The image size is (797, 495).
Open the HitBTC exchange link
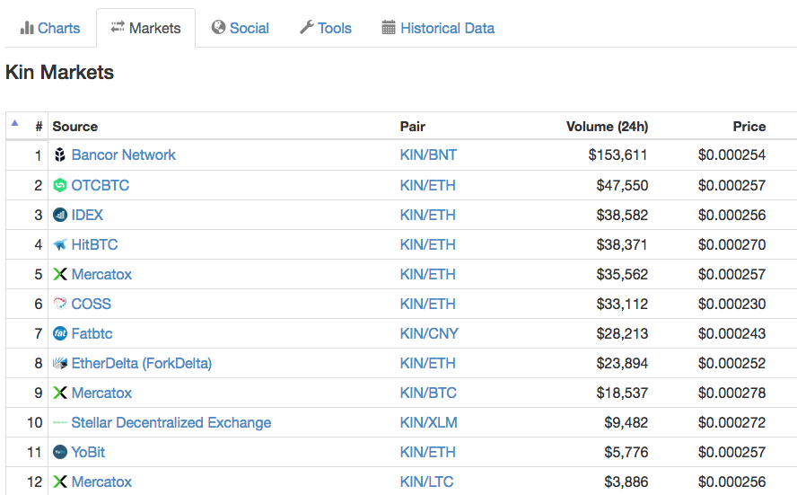click(94, 244)
